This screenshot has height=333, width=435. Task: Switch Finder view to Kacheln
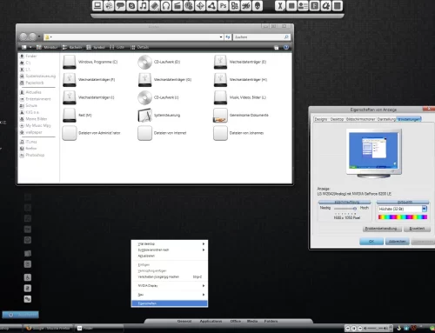(72, 47)
